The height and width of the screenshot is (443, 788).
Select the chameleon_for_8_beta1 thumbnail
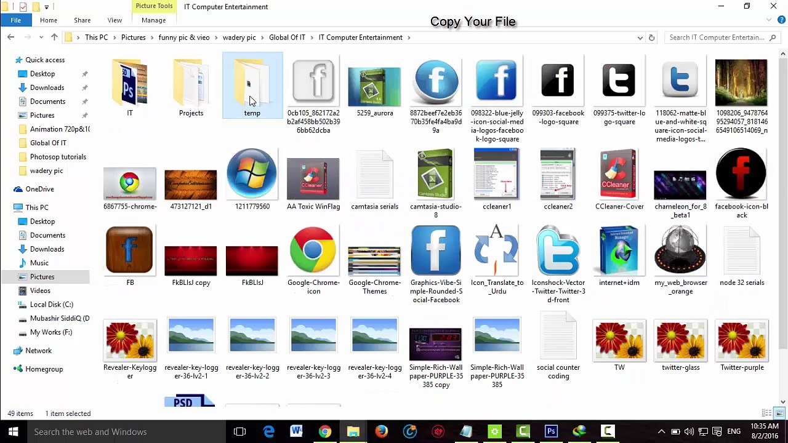pyautogui.click(x=680, y=185)
